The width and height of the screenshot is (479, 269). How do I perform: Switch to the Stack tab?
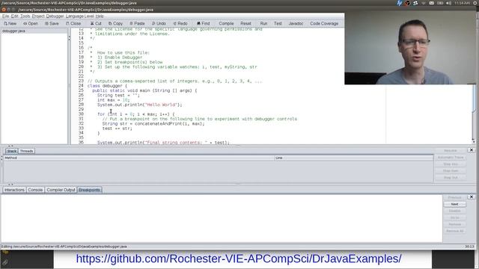pos(12,151)
